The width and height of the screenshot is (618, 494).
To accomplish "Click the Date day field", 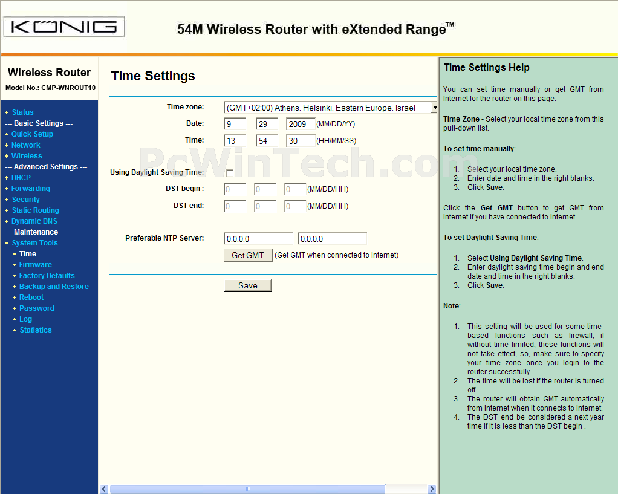I will (x=267, y=124).
